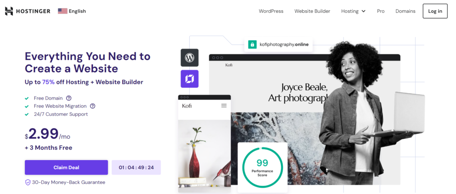This screenshot has height=194, width=456.
Task: Open the Domains navigation link
Action: pos(405,11)
